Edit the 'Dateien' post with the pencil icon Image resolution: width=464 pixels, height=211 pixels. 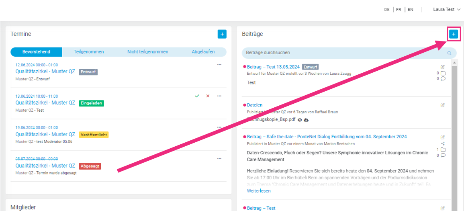point(443,105)
